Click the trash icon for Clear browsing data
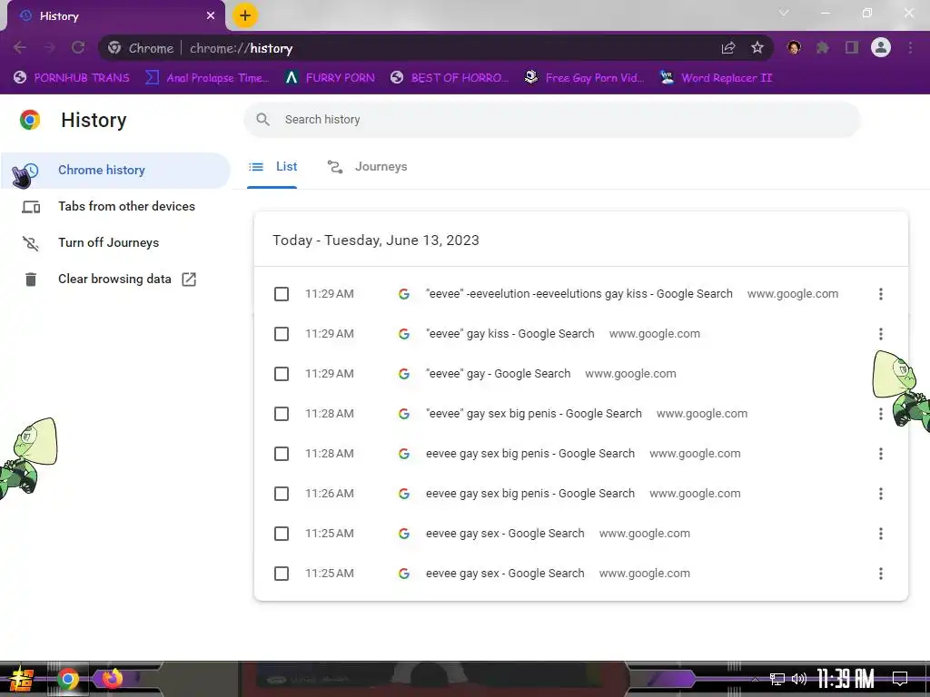 [31, 280]
